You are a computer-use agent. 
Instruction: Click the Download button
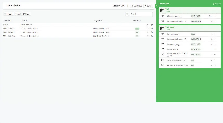coord(137,6)
